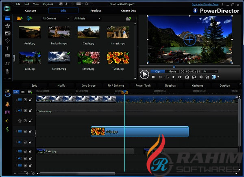This screenshot has height=177, width=244.
Task: Select the Tulips.jpg clip on timeline
Action: (x=140, y=131)
